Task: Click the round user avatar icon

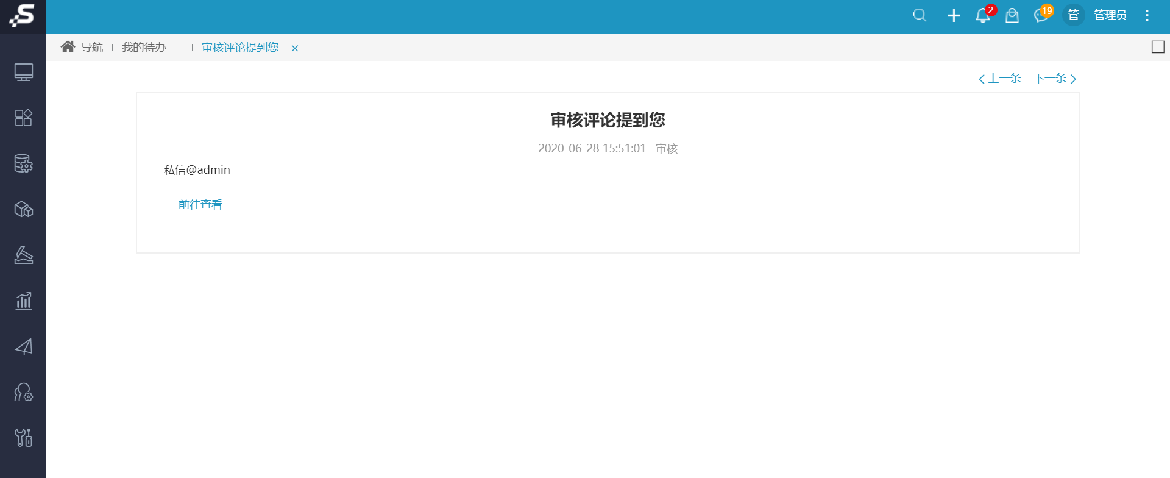Action: pyautogui.click(x=1074, y=15)
